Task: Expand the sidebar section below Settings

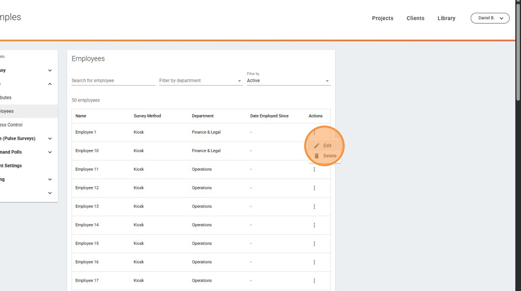Action: (50, 179)
